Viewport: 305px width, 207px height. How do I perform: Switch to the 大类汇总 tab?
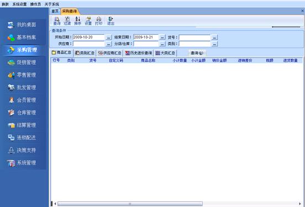tap(165, 53)
